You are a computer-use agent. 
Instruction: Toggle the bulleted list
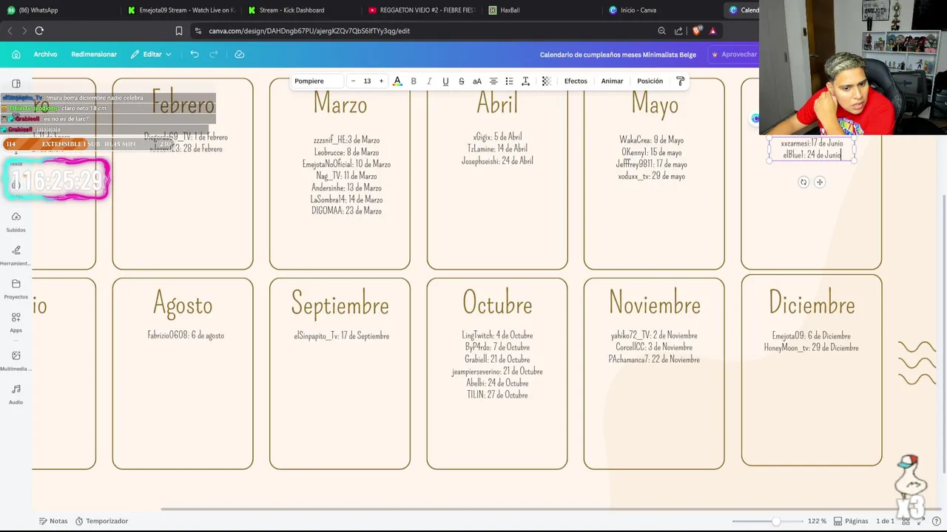point(509,81)
